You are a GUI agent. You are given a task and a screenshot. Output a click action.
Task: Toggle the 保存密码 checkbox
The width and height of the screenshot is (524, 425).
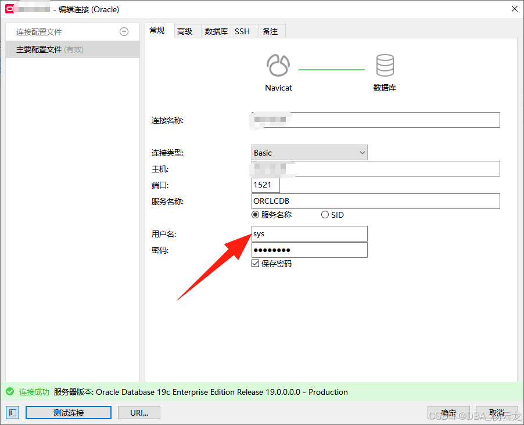(x=255, y=264)
